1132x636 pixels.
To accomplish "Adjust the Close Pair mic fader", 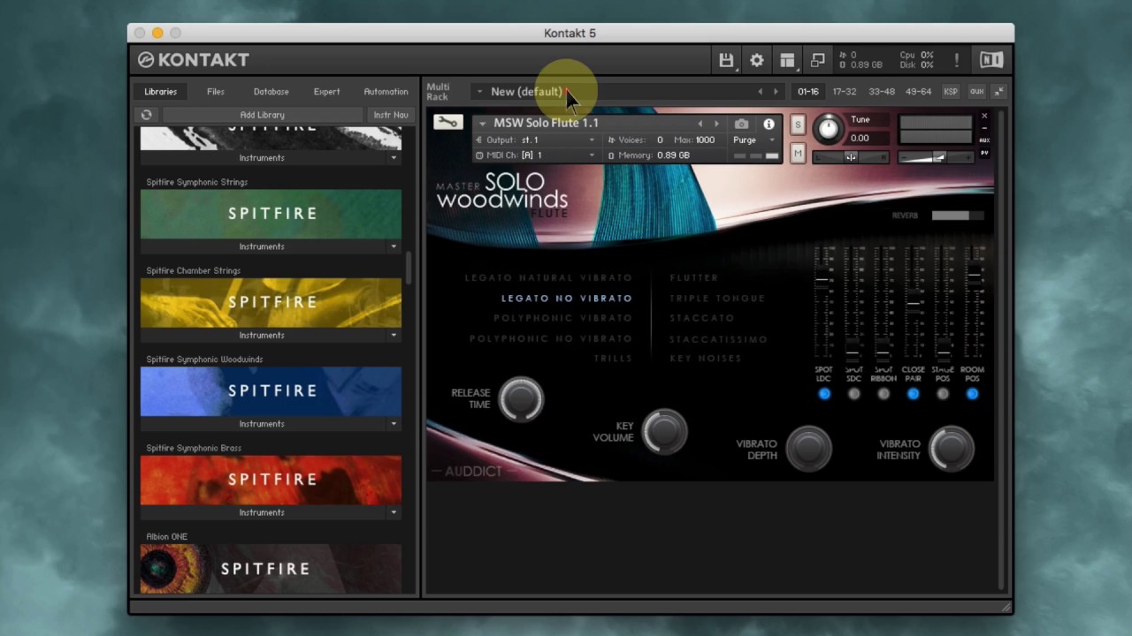I will (913, 303).
